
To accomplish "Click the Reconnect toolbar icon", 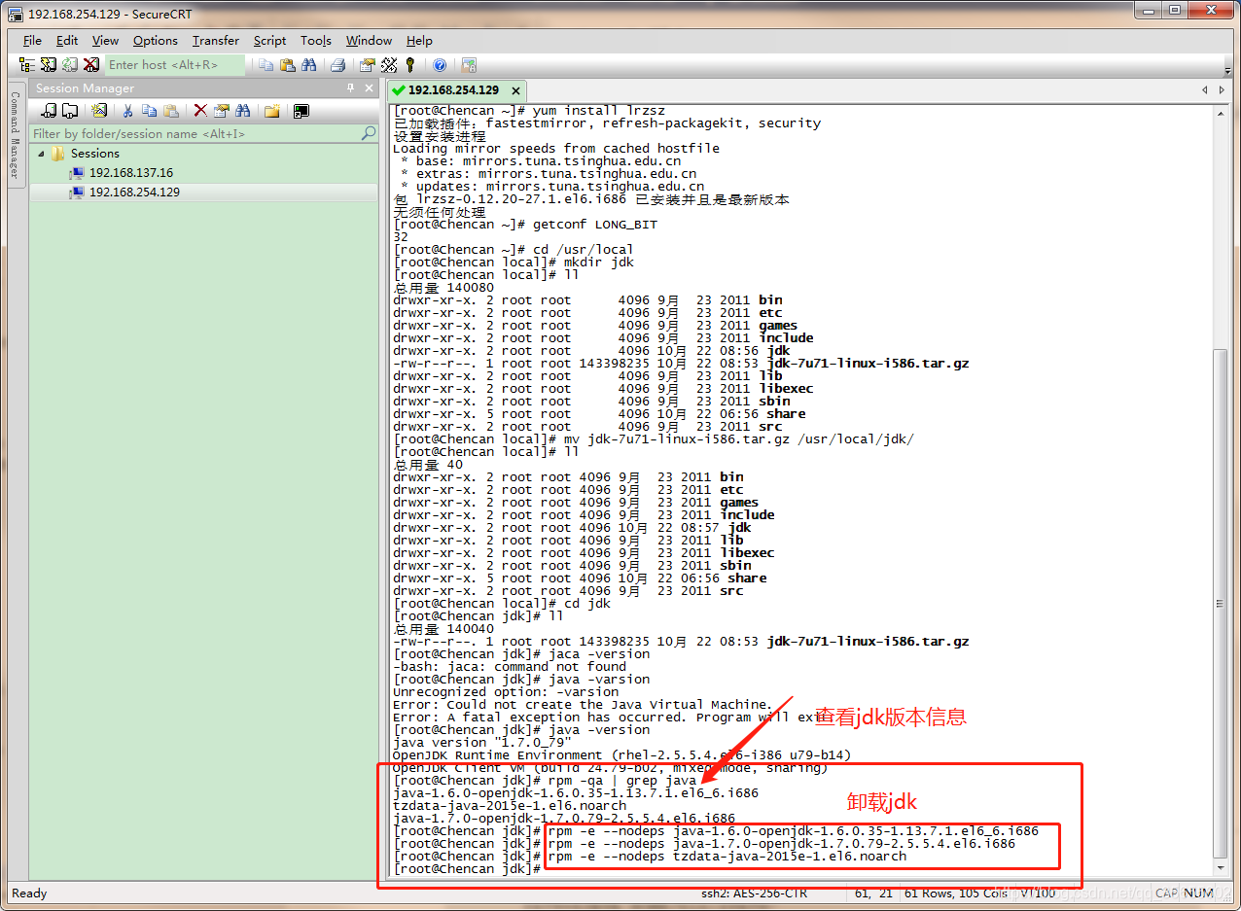I will [x=70, y=65].
